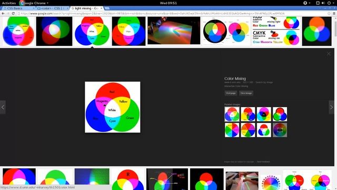Open the Color Mixing title link
The width and height of the screenshot is (337, 190).
click(x=235, y=79)
